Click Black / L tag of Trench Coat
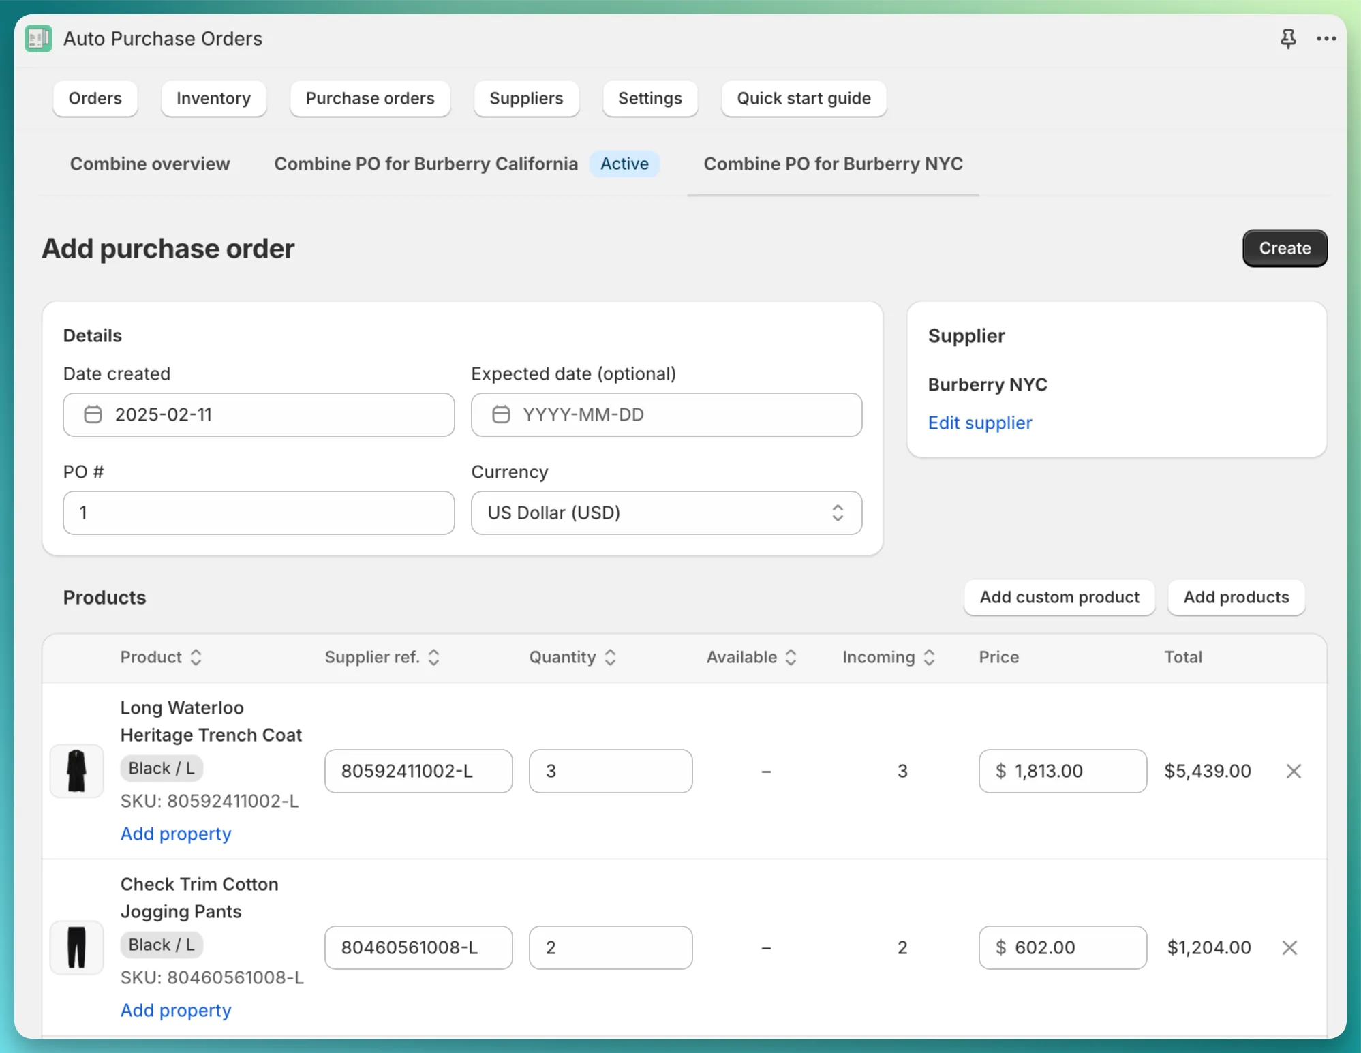Image resolution: width=1361 pixels, height=1053 pixels. click(x=162, y=768)
